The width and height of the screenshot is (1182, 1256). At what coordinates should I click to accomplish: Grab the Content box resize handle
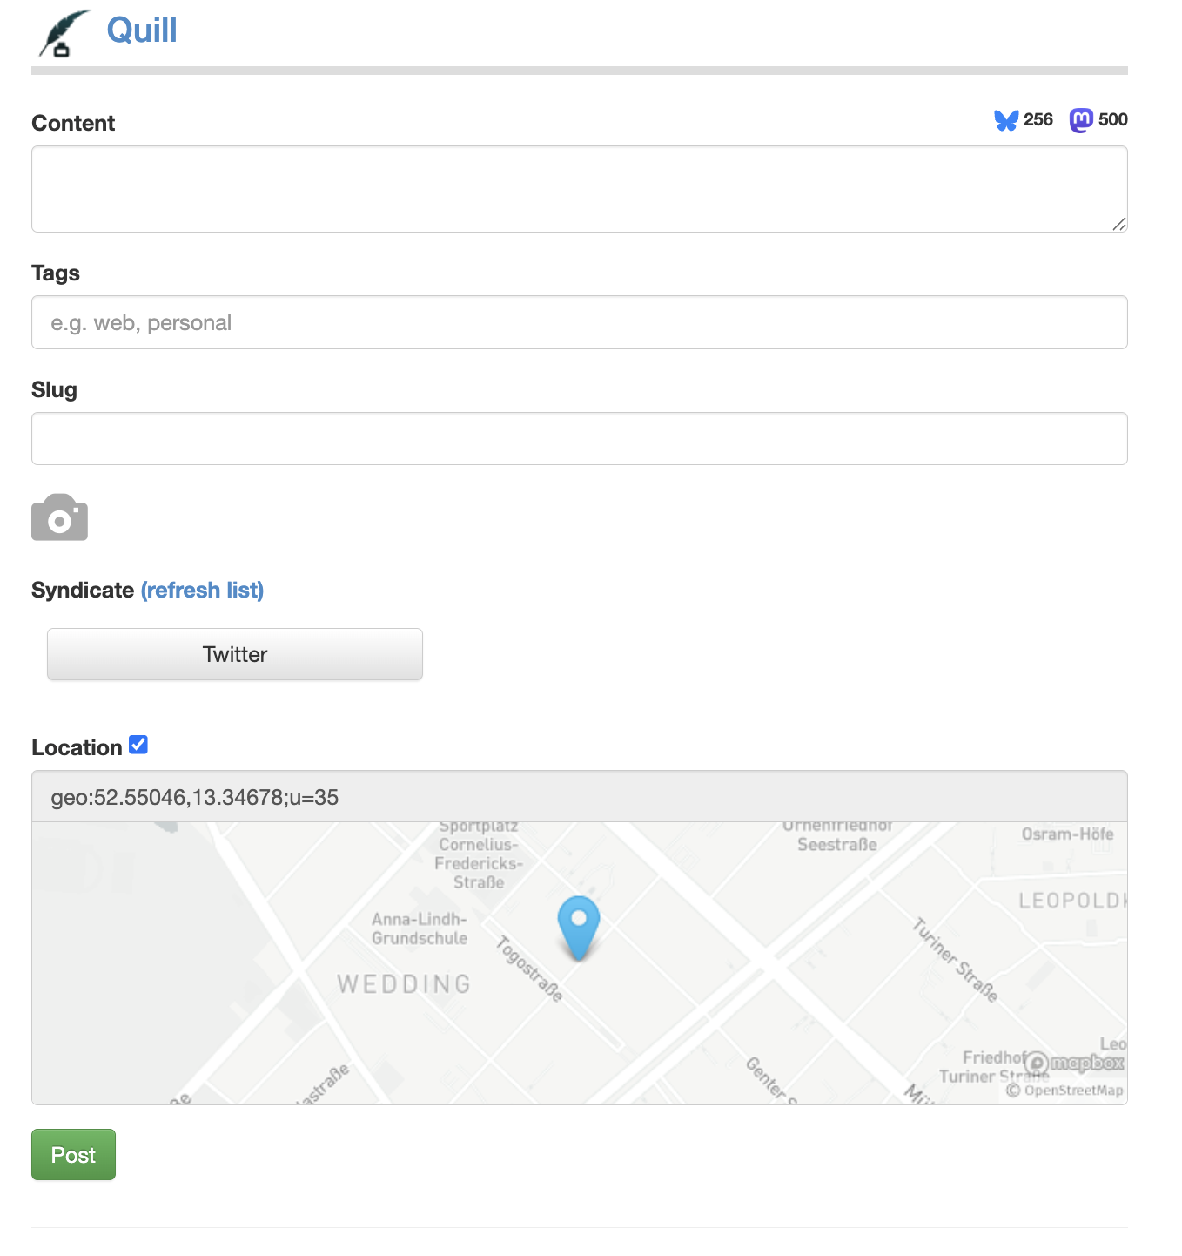(1118, 224)
